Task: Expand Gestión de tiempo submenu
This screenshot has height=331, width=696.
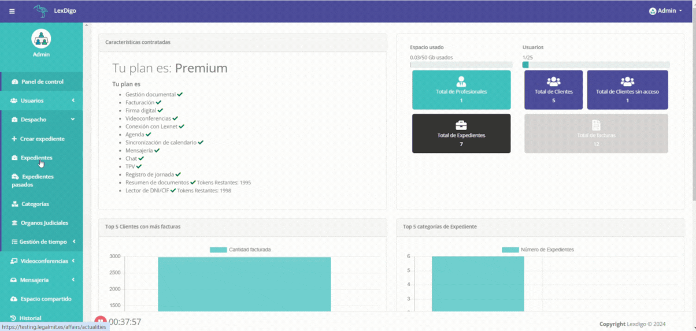Action: [x=43, y=242]
